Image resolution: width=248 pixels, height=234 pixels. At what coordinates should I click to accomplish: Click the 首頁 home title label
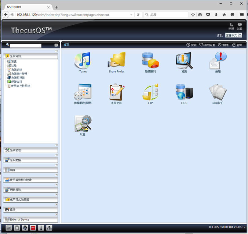pos(66,45)
